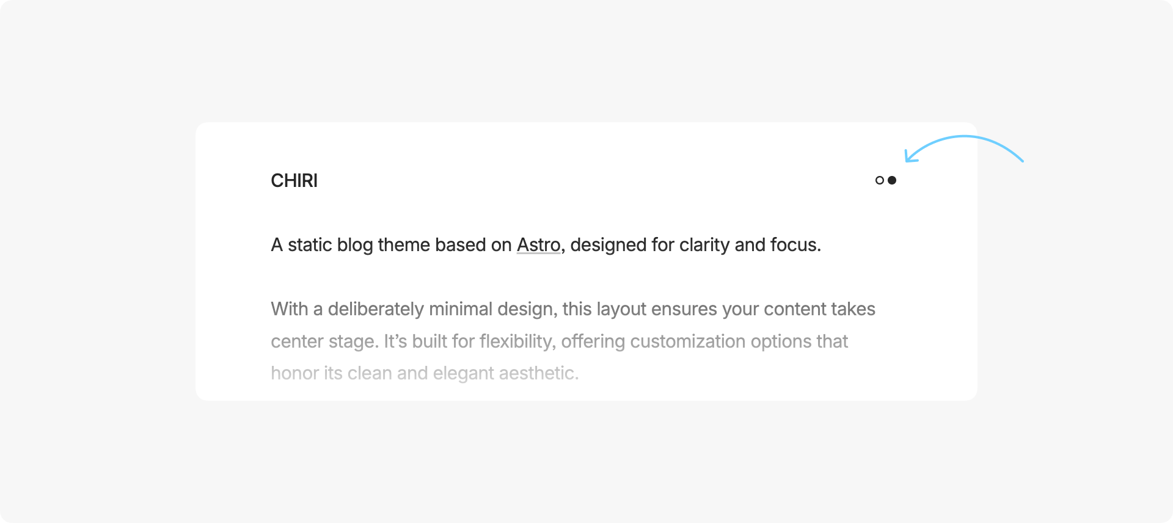Image resolution: width=1173 pixels, height=523 pixels.
Task: Click the small hollow circle beside the arrow tip
Action: [x=880, y=180]
